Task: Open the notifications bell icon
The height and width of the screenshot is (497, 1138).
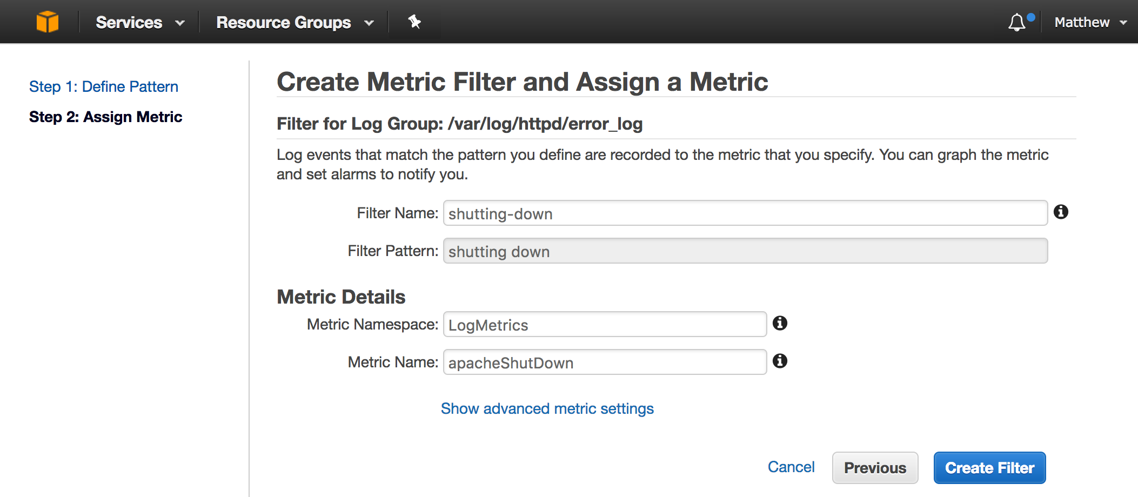Action: [1017, 22]
